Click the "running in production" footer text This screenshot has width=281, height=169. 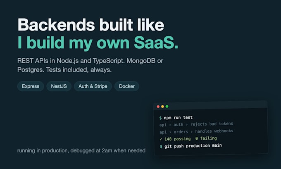click(81, 150)
